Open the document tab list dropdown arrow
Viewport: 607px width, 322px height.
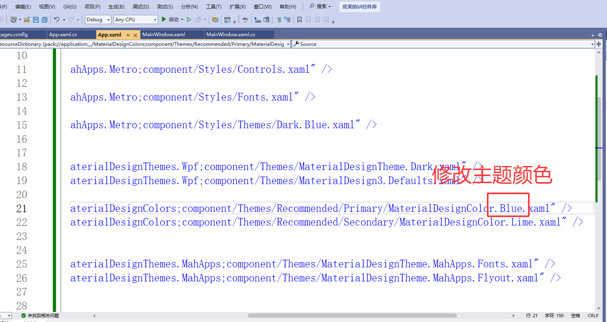click(593, 35)
